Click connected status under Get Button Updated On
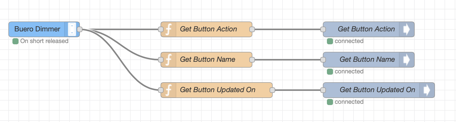Image resolution: width=456 pixels, height=122 pixels. click(349, 102)
